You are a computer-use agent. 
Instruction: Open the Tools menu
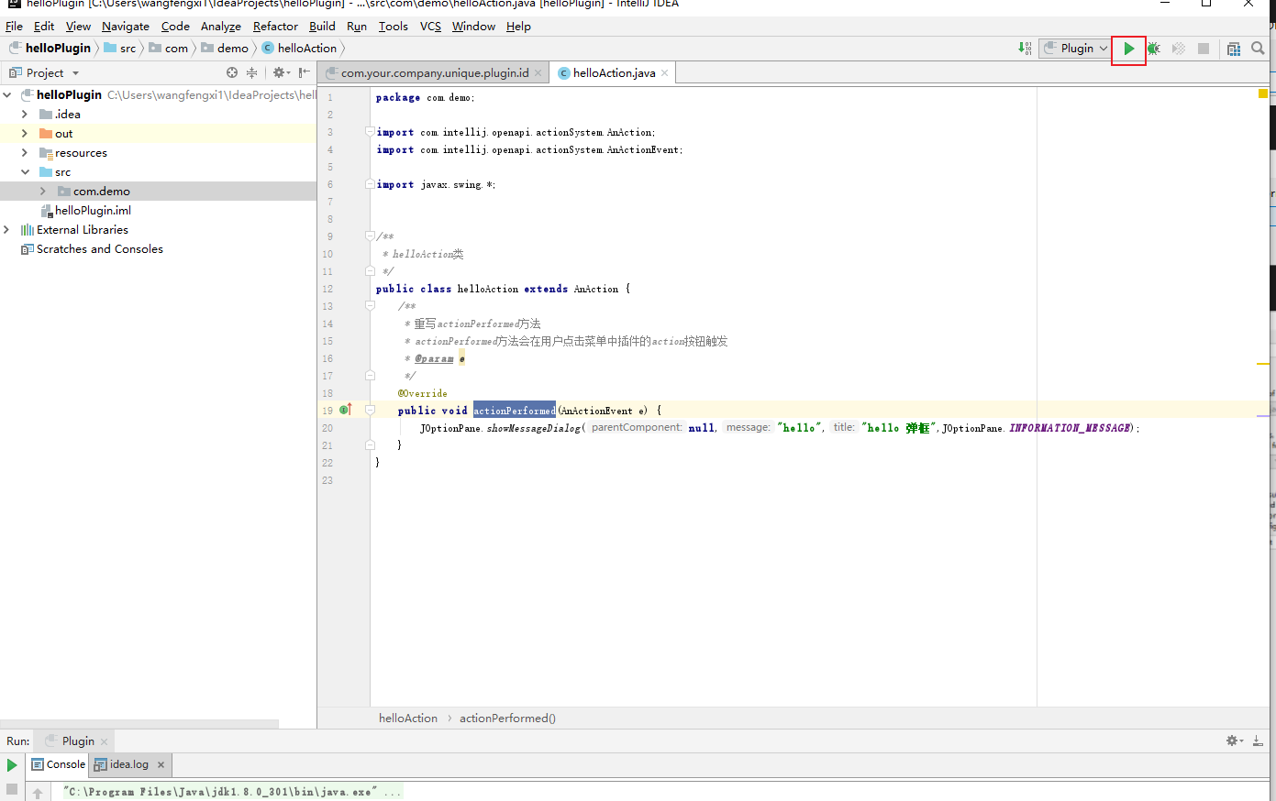393,26
